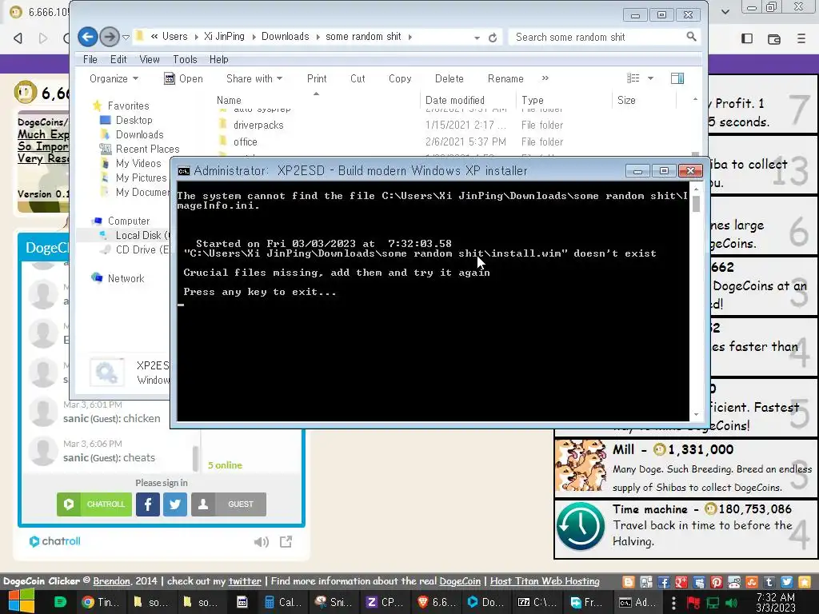This screenshot has height=614, width=819.
Task: Open the browser hamburger menu
Action: point(801,38)
